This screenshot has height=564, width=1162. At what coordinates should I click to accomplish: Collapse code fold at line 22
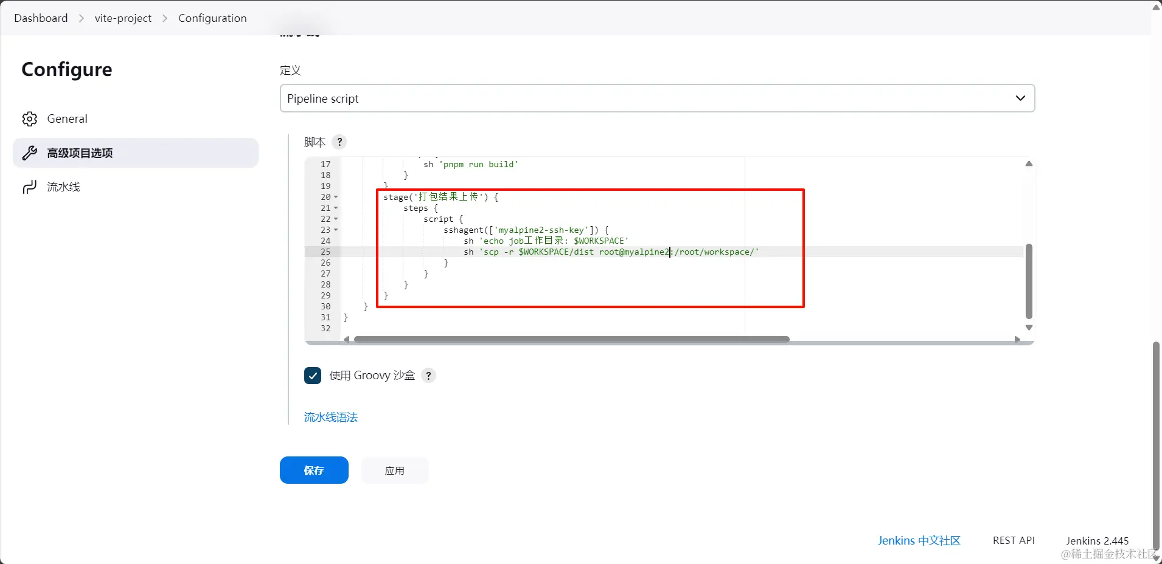coord(336,219)
